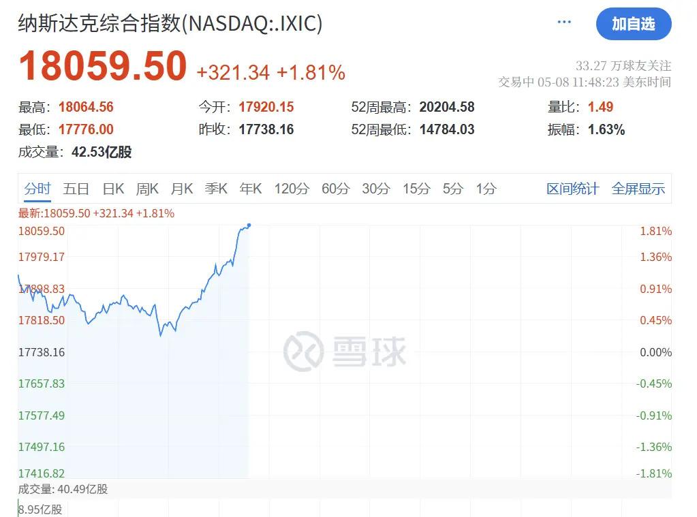
Task: Click the y-axis label 17979.17
Action: click(x=42, y=257)
